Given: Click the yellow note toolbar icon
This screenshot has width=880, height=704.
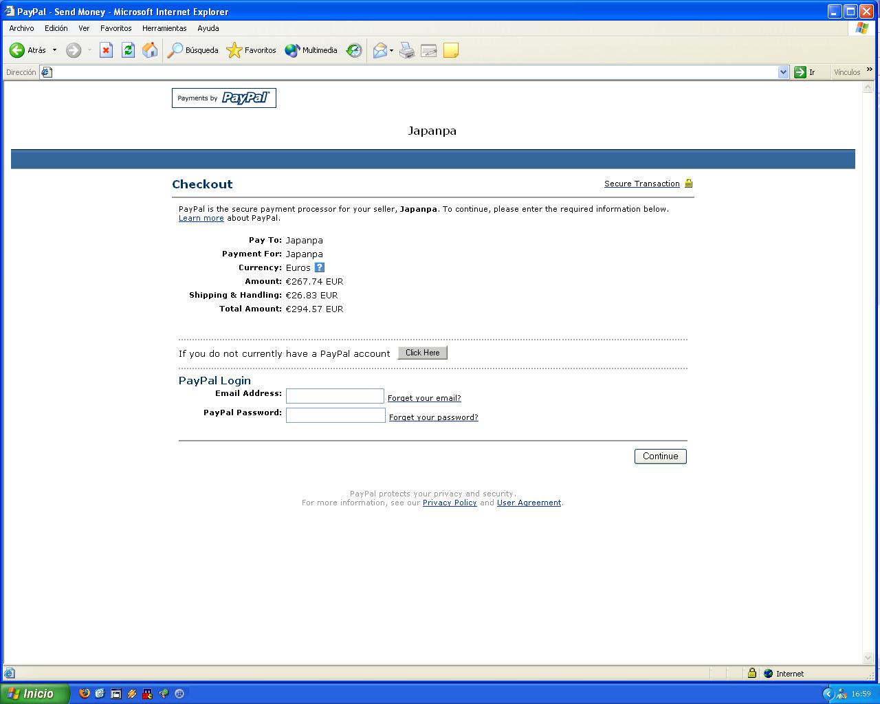Looking at the screenshot, I should (x=451, y=50).
